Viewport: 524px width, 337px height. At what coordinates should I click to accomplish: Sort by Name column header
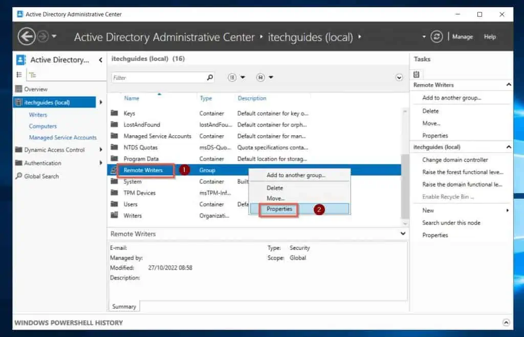(132, 98)
